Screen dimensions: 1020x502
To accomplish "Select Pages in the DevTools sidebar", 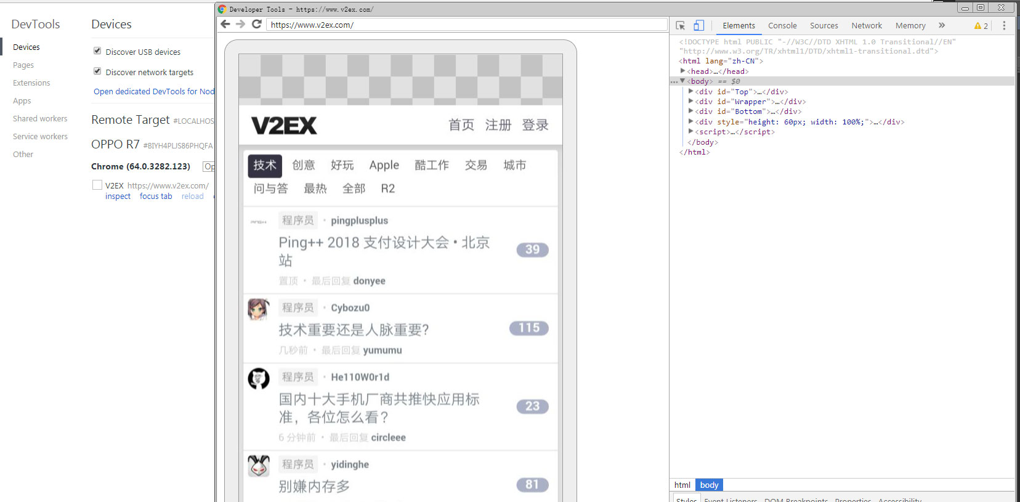I will click(x=23, y=65).
